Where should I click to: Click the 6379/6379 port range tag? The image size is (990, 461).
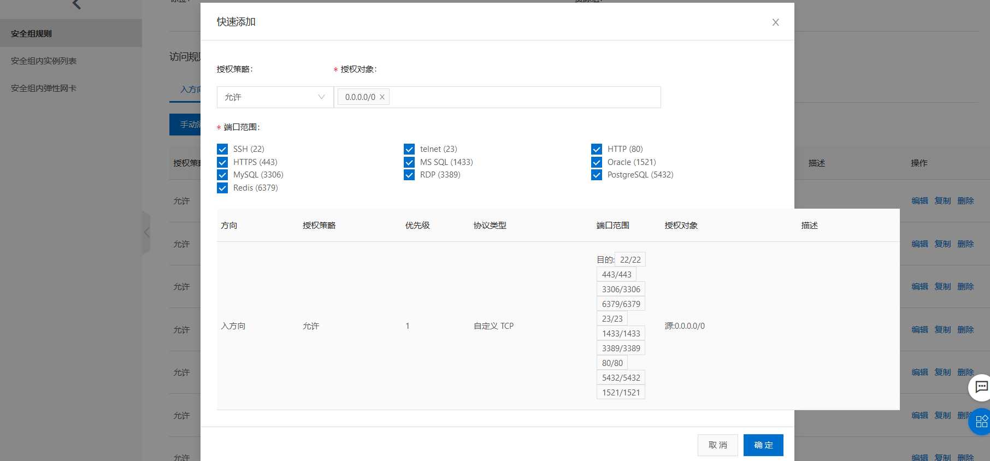[621, 304]
